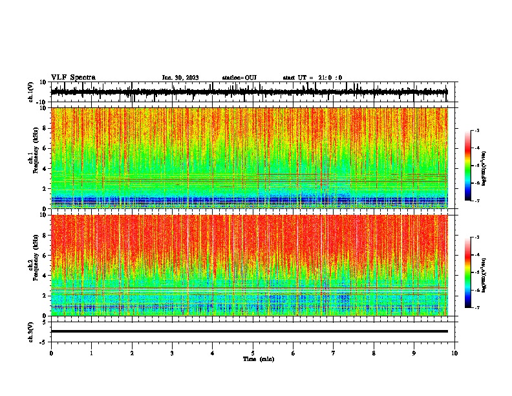Click the ch.1 colorbar log(PSD) label

pyautogui.click(x=484, y=169)
